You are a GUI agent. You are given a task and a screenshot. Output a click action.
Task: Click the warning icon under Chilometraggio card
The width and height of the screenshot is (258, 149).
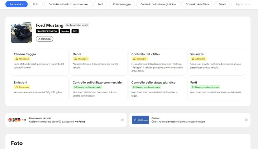[x=16, y=59]
